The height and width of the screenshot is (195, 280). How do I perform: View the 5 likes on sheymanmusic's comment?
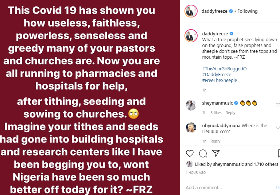(216, 113)
